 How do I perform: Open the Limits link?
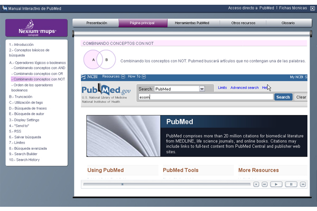(222, 88)
